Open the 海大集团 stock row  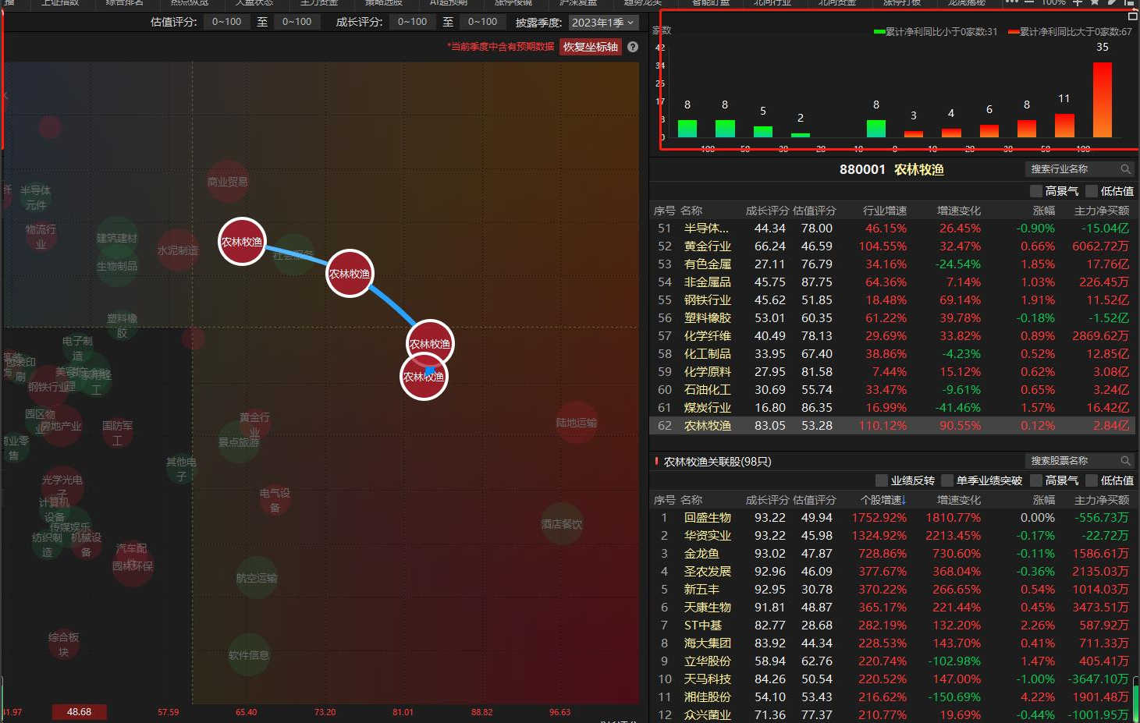(892, 643)
